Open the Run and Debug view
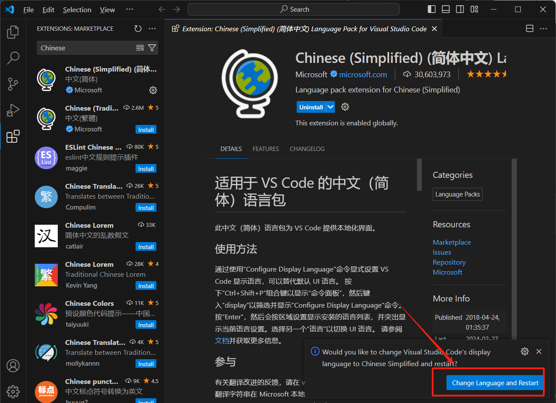The image size is (556, 403). 13,110
